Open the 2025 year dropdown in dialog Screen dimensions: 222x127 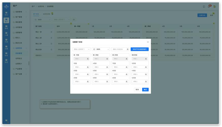[101, 49]
